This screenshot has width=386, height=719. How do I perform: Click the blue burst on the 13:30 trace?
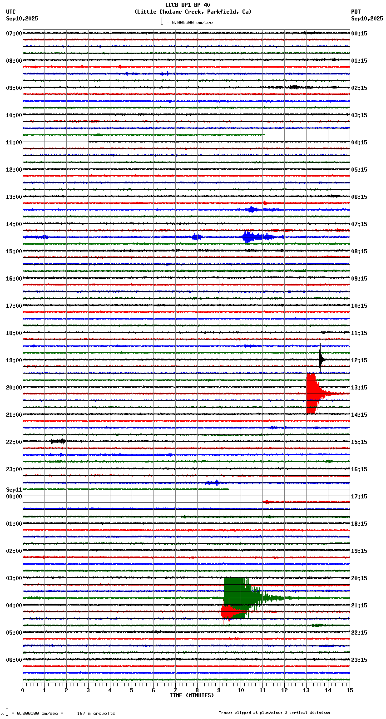click(252, 210)
